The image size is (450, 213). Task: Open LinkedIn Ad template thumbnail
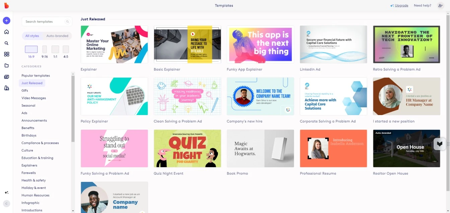pos(333,44)
